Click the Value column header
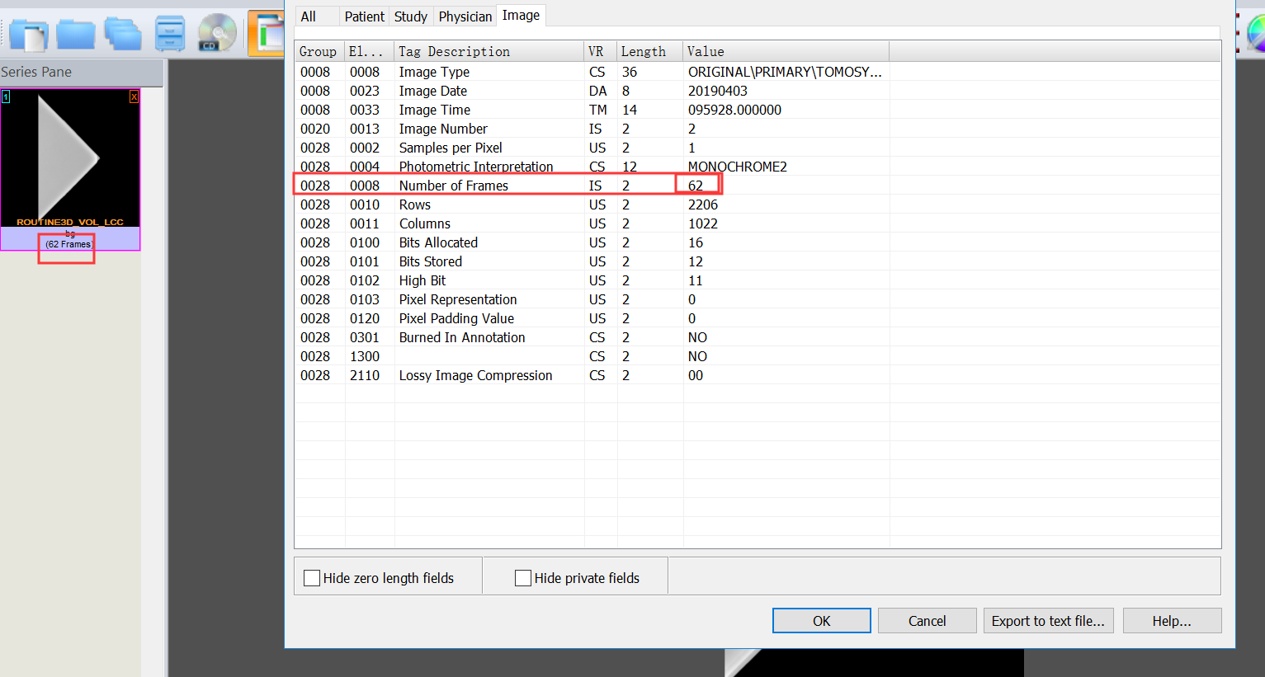The height and width of the screenshot is (677, 1265). [786, 51]
